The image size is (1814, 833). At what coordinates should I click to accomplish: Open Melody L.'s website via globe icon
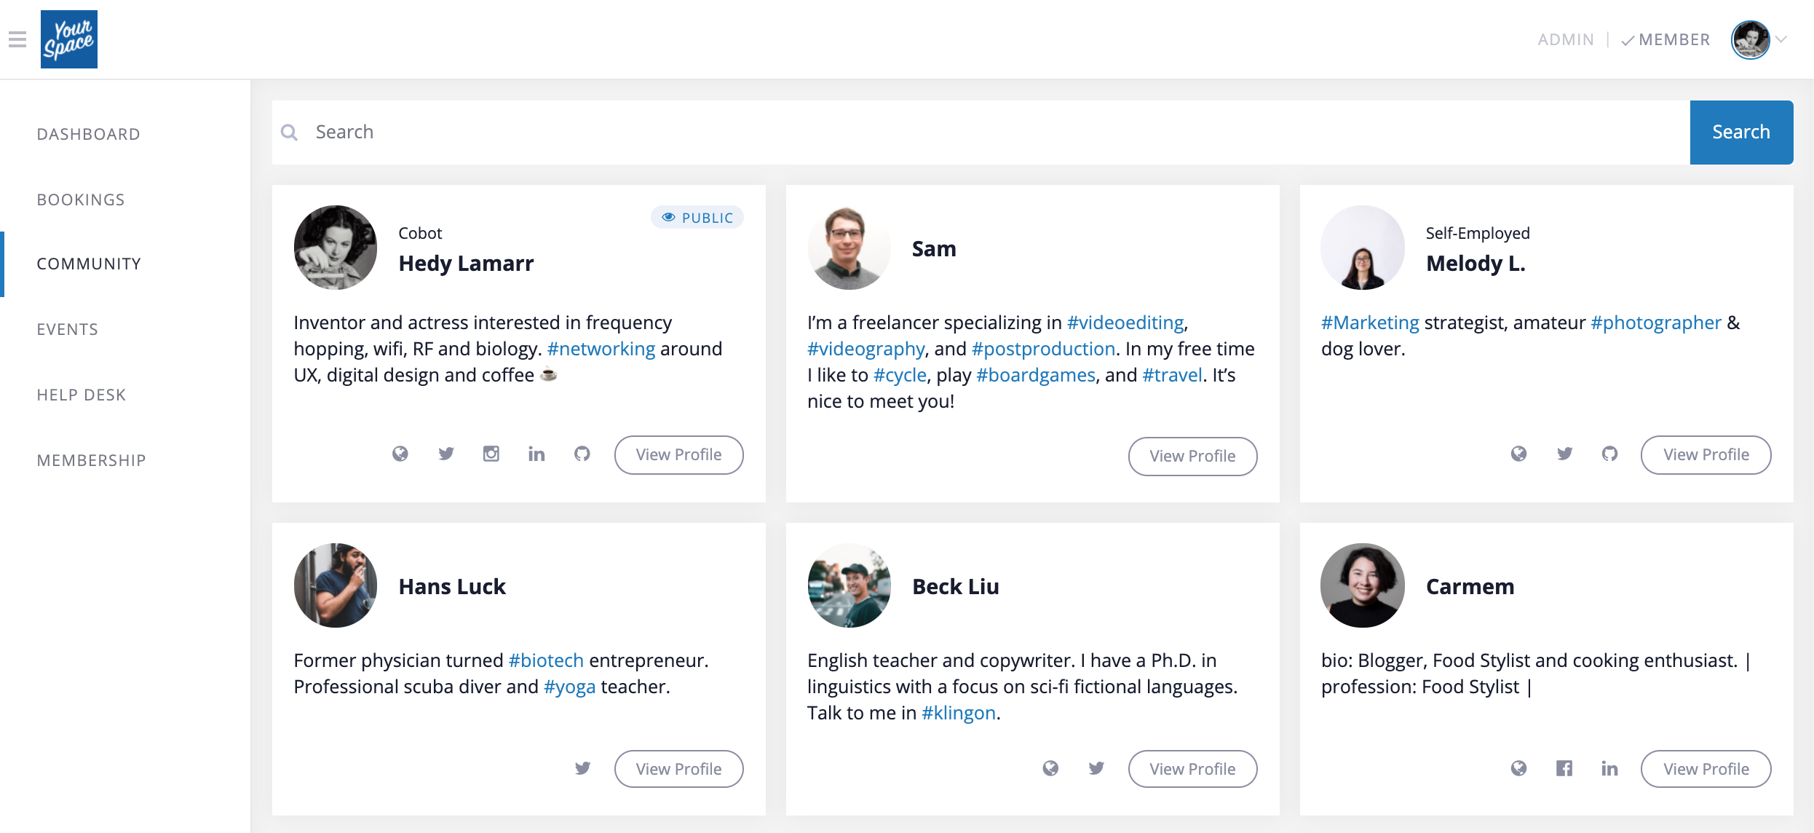tap(1519, 453)
